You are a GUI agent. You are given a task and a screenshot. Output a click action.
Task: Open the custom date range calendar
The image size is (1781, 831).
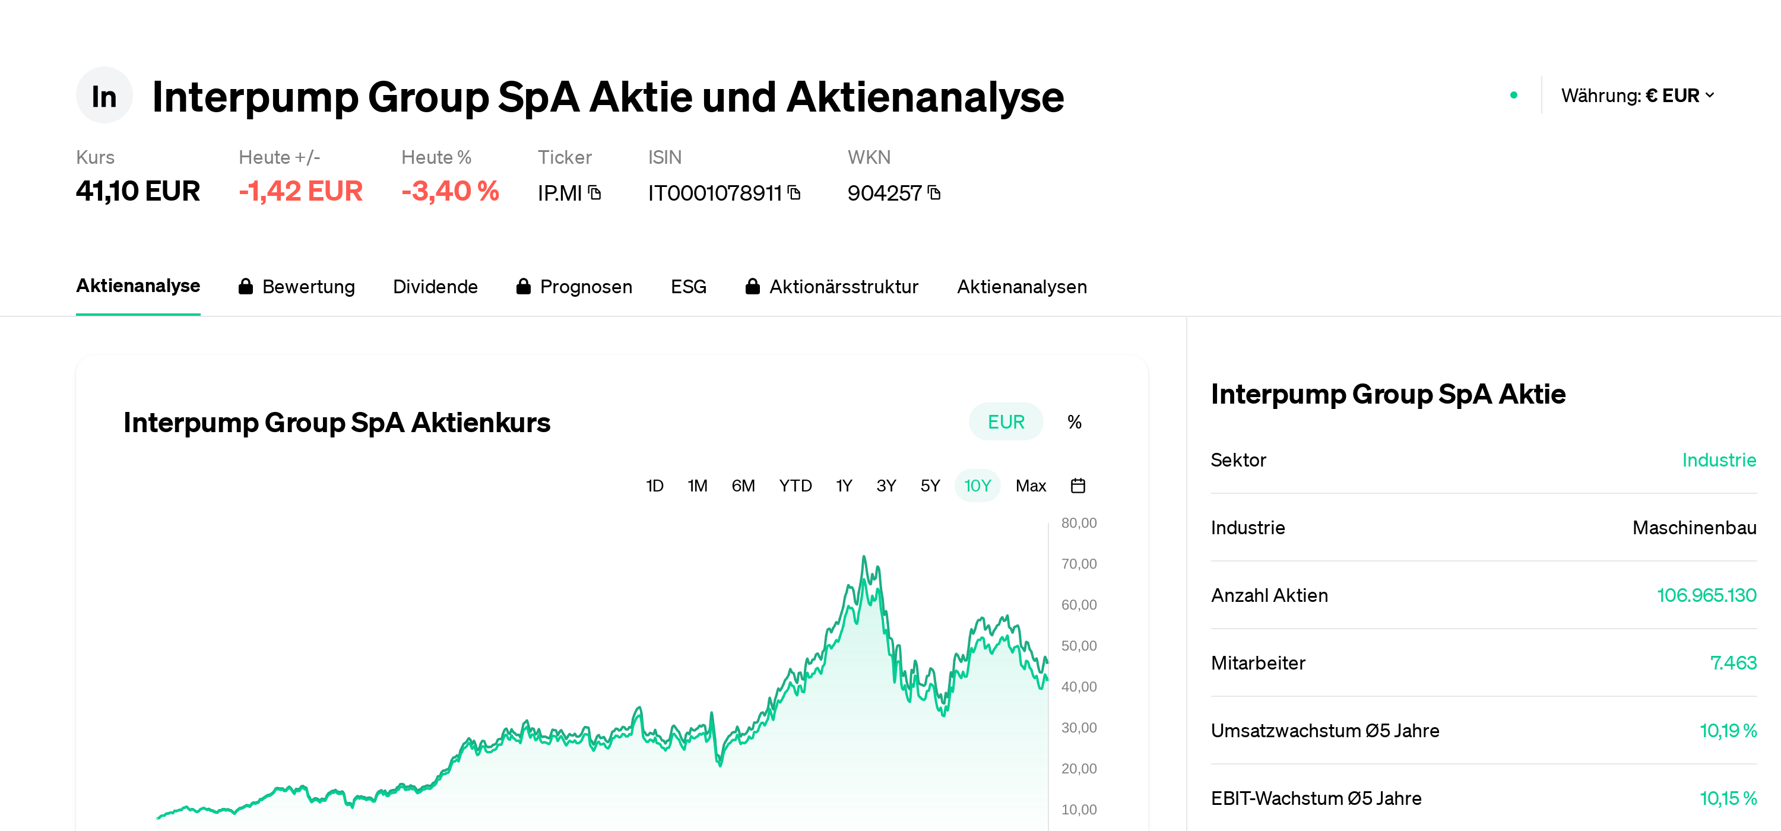[x=1078, y=486]
